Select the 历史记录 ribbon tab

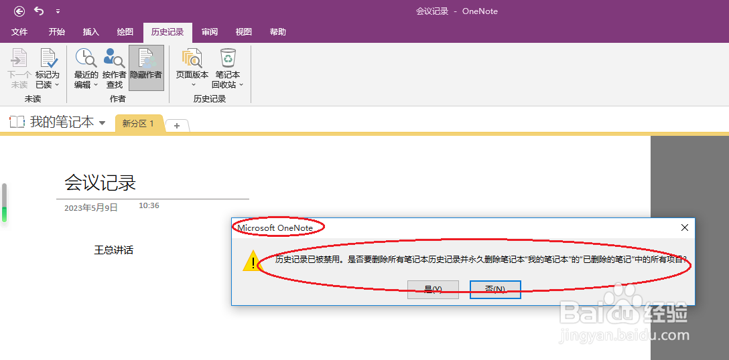click(x=168, y=32)
